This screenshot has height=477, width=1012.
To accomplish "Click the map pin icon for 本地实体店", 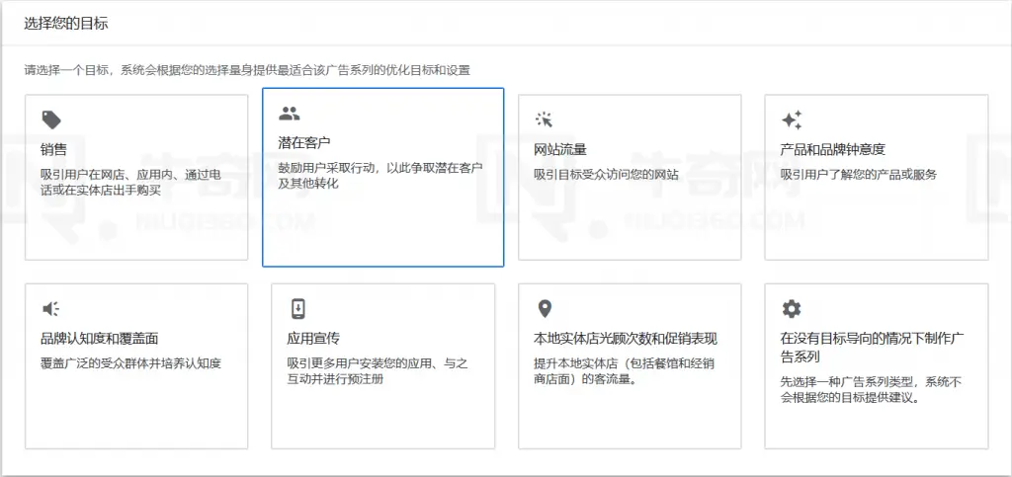I will (545, 309).
